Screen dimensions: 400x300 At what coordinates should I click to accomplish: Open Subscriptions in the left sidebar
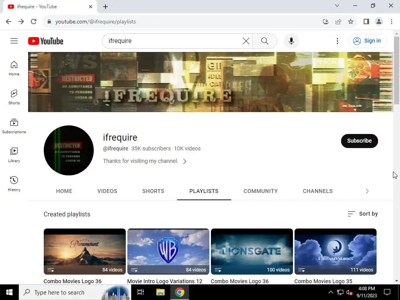click(14, 126)
